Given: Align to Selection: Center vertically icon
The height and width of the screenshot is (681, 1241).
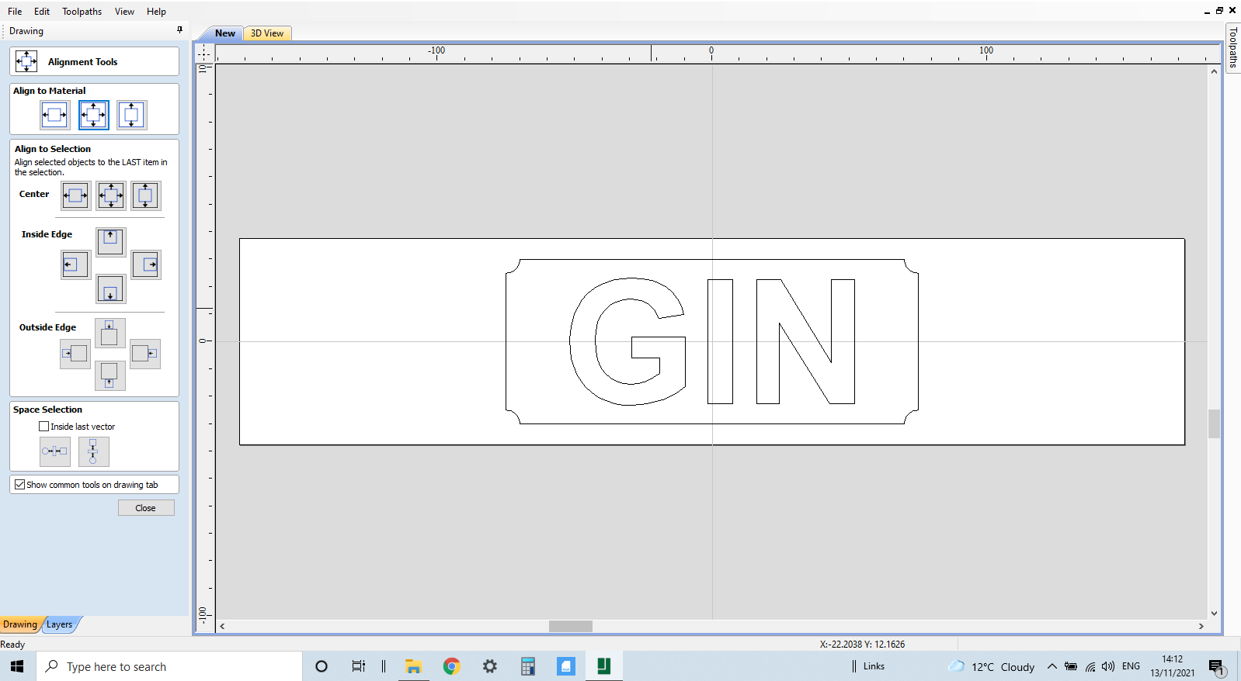Looking at the screenshot, I should pyautogui.click(x=145, y=195).
